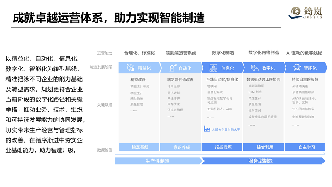
Task: Select the 端到端价值改善 subheading
Action: [x=180, y=80]
